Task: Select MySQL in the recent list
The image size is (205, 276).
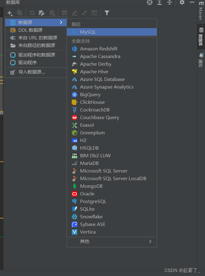Action: 112,32
